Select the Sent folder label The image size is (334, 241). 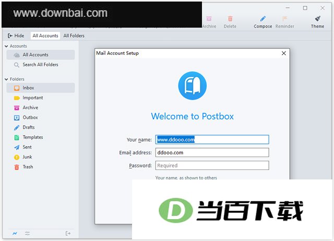click(x=27, y=147)
